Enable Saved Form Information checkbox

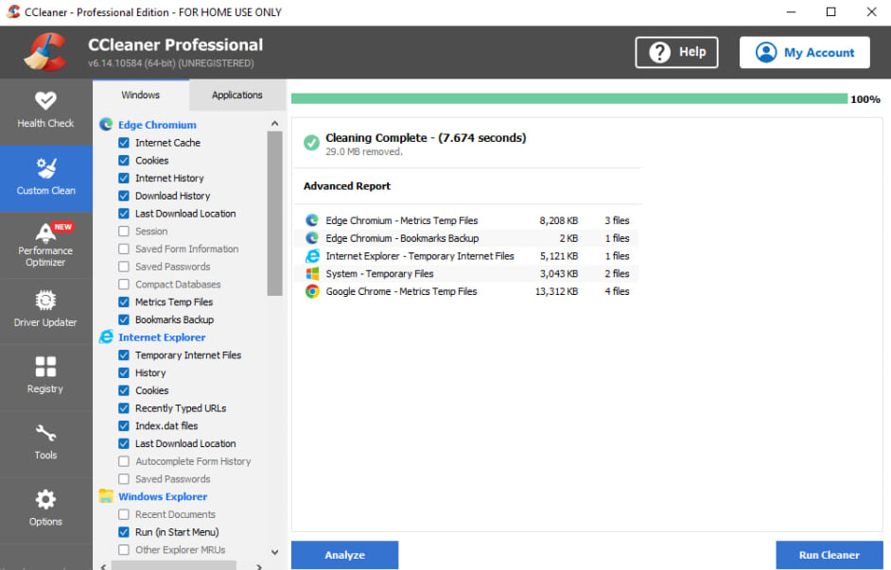click(x=123, y=249)
